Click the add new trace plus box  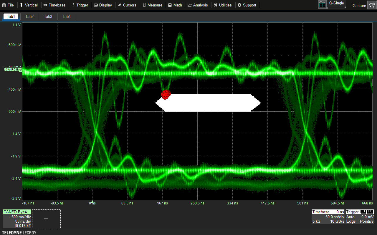pos(46,219)
